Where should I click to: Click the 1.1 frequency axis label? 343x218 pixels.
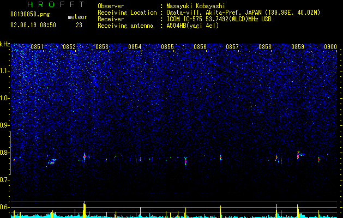point(4,71)
